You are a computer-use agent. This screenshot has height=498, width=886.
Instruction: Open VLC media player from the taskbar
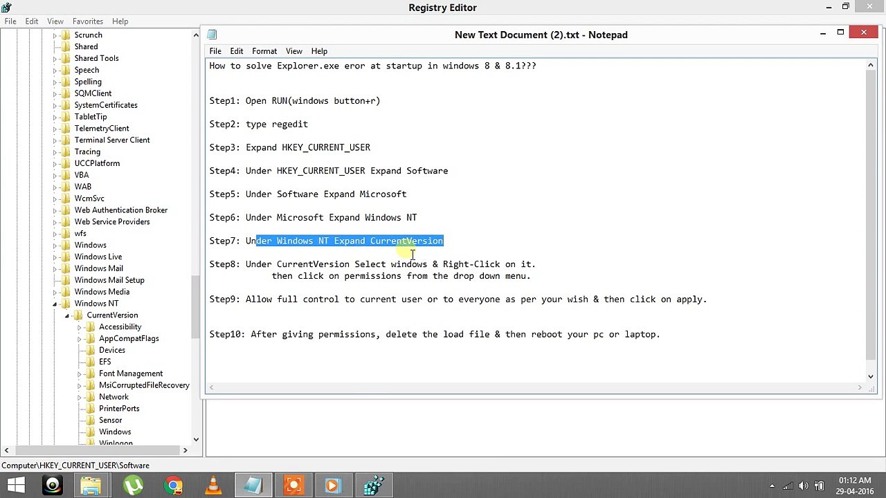[x=213, y=485]
